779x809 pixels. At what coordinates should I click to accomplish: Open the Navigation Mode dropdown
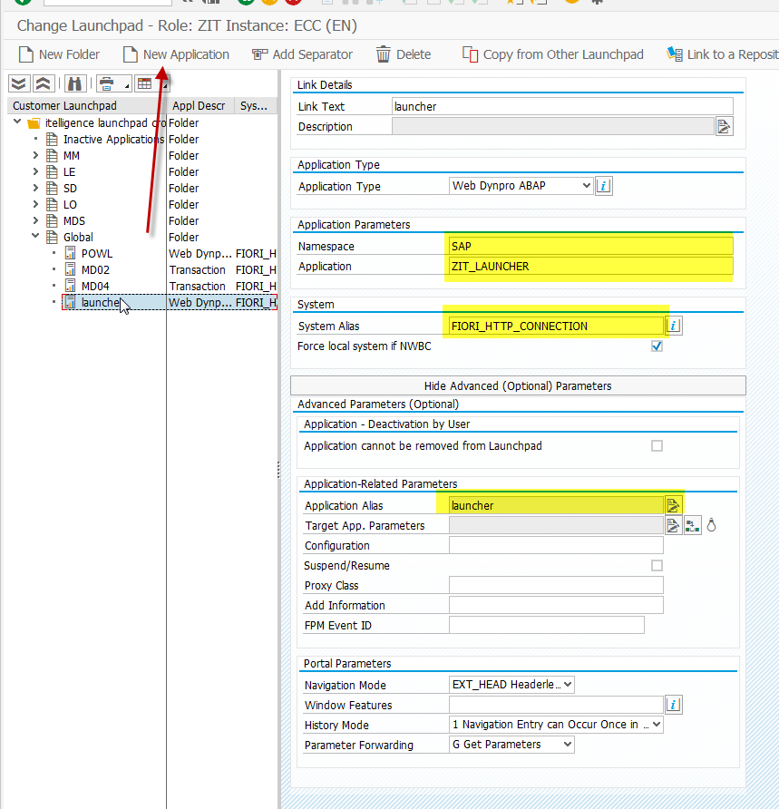[512, 685]
